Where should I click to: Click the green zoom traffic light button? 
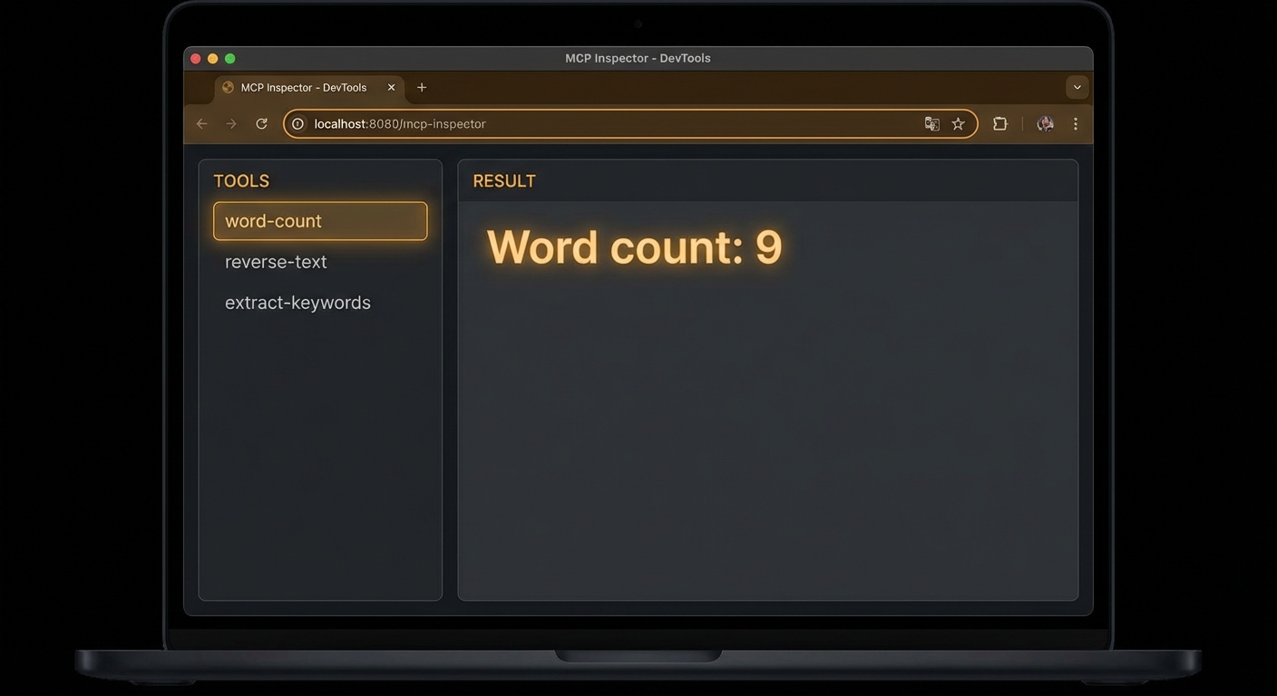229,57
